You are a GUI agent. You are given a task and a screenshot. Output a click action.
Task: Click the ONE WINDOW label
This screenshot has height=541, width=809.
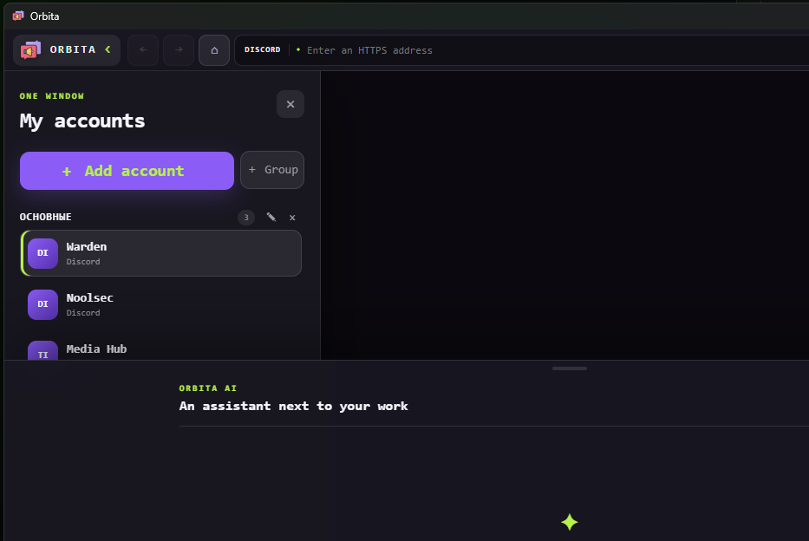(x=52, y=96)
